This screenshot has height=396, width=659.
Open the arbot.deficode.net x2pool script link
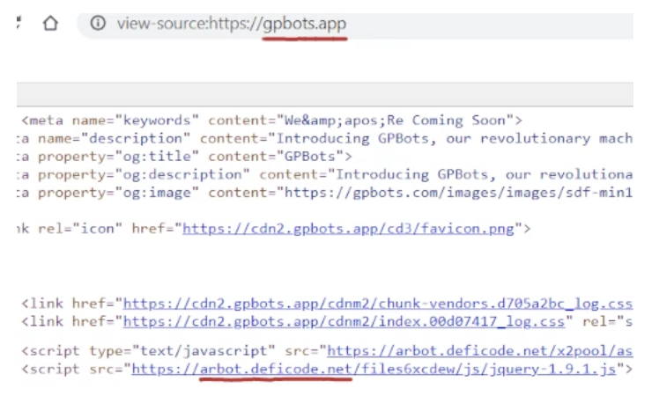480,351
